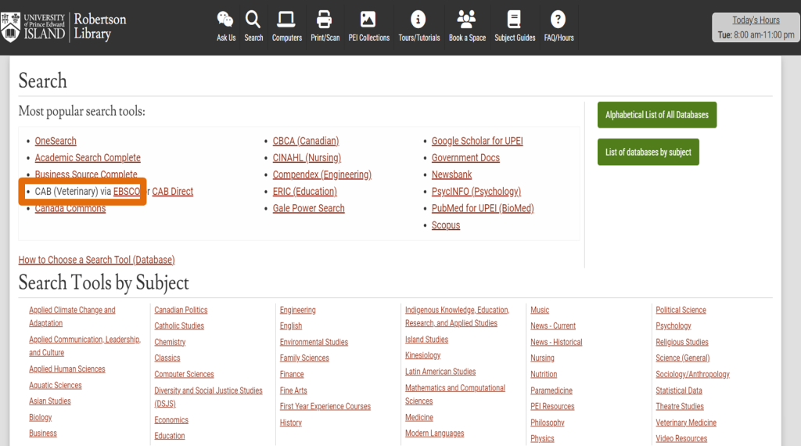Click the UPEI Robertson Library logo

click(64, 27)
